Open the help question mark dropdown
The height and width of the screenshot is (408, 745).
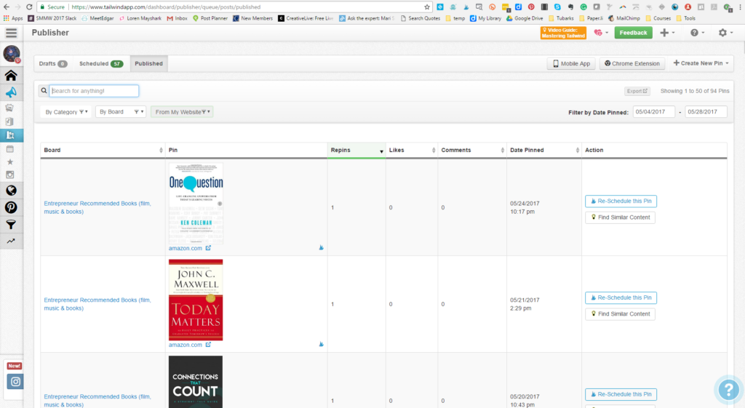[697, 33]
